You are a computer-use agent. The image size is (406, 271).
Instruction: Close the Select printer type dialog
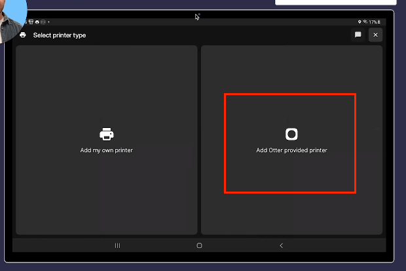(x=375, y=35)
